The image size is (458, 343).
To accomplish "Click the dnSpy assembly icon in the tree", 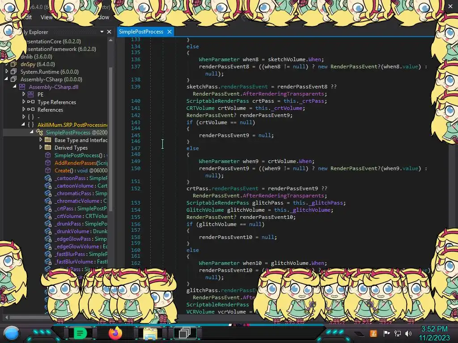I will point(13,64).
